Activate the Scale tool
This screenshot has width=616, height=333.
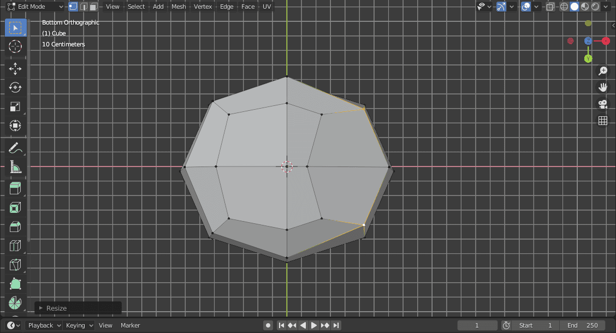(15, 106)
